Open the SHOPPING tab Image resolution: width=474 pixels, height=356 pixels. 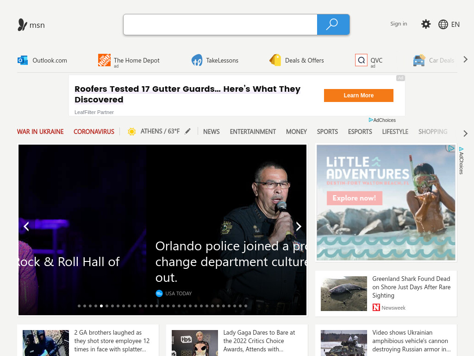[x=433, y=132]
